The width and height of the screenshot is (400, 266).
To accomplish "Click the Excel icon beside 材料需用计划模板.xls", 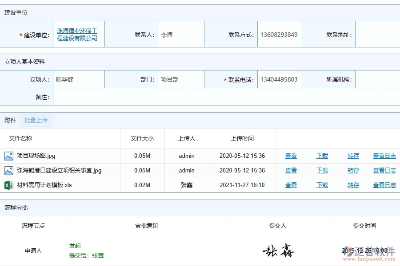I will 8,185.
